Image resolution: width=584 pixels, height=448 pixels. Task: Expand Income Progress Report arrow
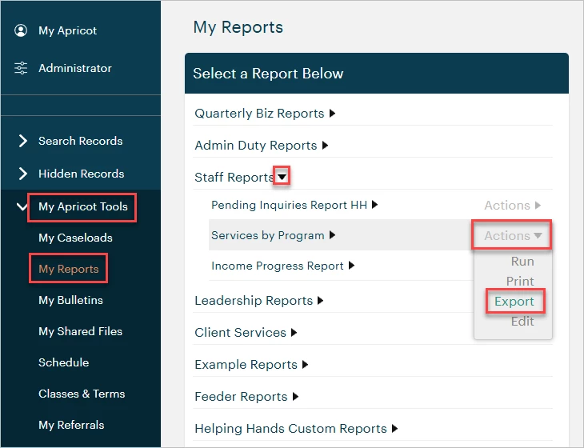[351, 266]
